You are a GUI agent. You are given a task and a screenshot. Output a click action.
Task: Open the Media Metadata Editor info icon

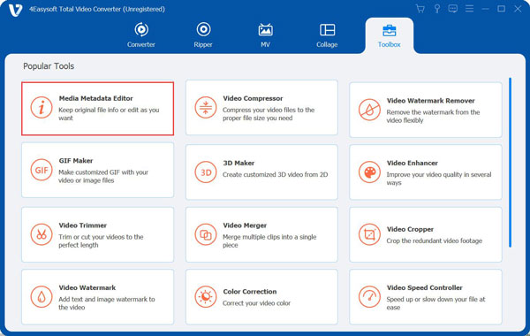[42, 108]
